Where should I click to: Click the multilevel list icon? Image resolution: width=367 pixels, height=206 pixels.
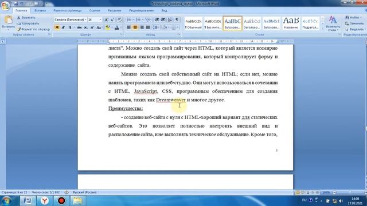(x=148, y=19)
